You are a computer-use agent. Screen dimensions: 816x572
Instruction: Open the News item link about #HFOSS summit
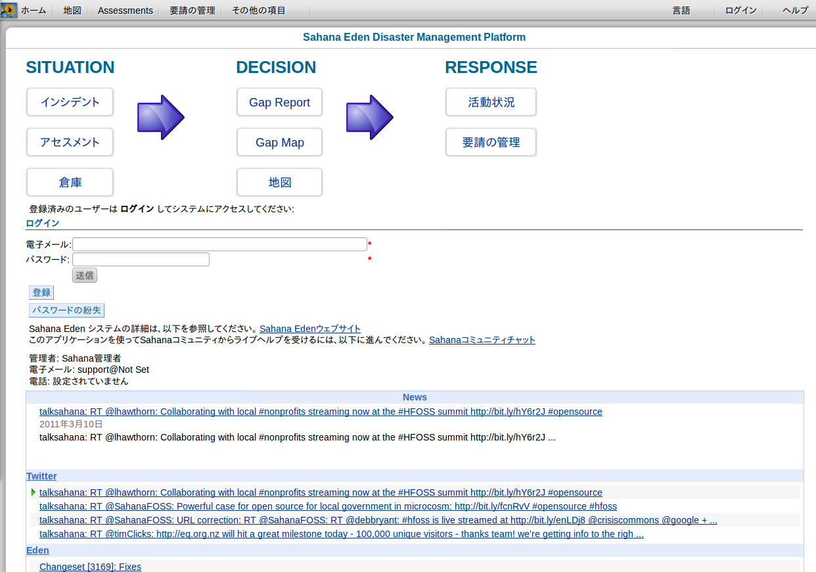click(x=321, y=412)
